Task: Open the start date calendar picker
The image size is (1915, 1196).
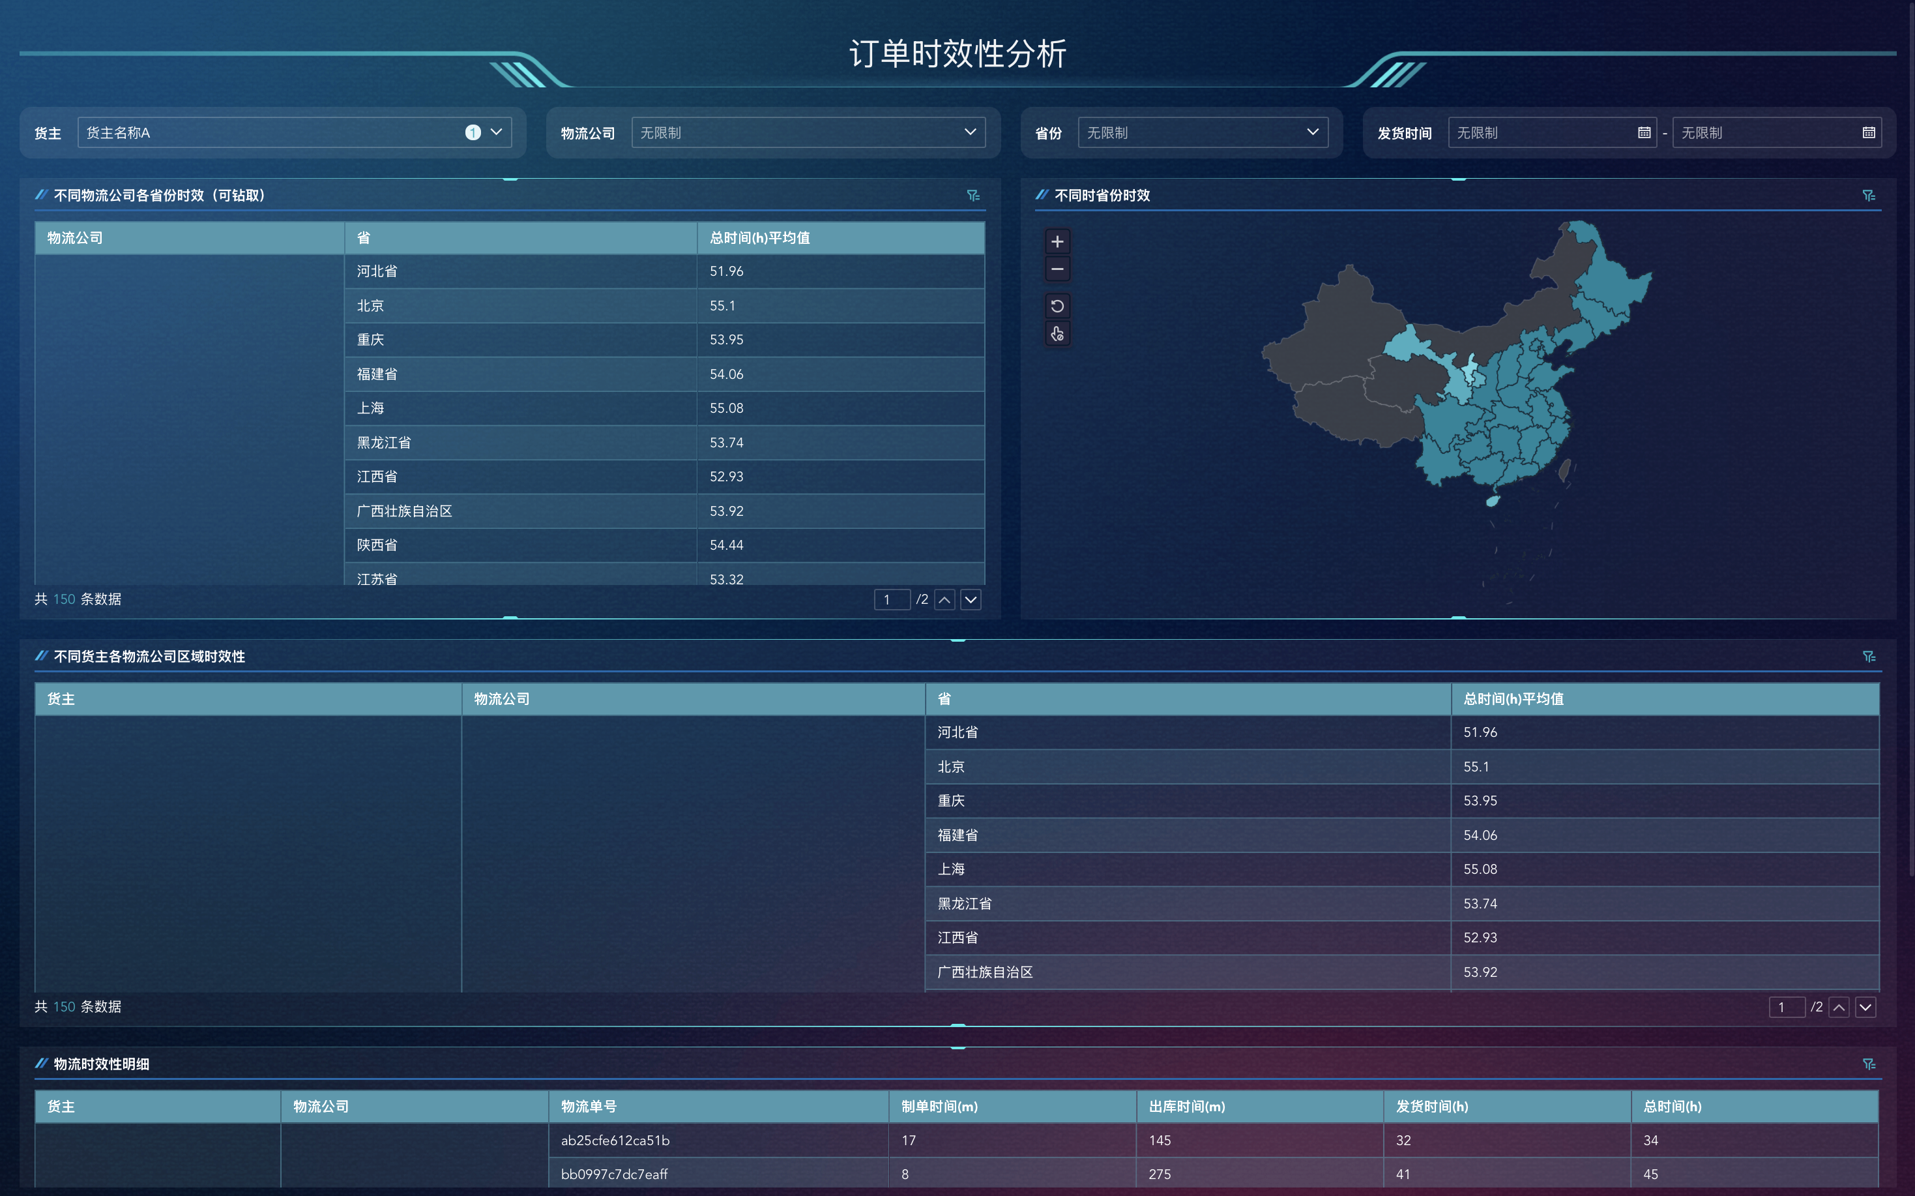Action: [1644, 133]
